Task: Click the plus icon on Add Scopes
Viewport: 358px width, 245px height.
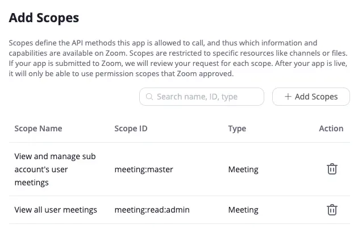Action: pyautogui.click(x=288, y=97)
